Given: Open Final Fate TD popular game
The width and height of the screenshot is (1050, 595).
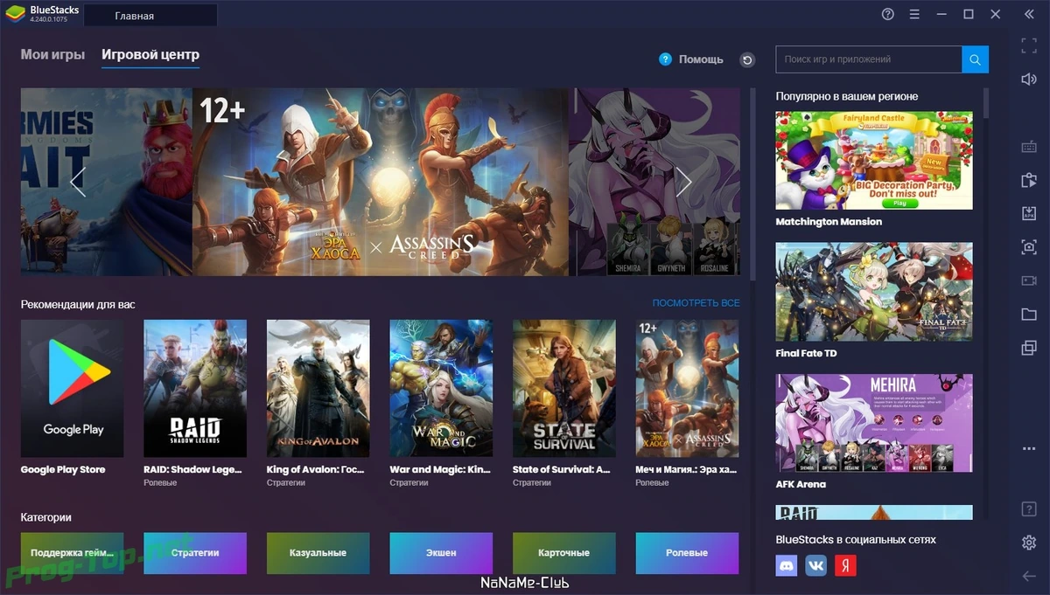Looking at the screenshot, I should coord(874,291).
